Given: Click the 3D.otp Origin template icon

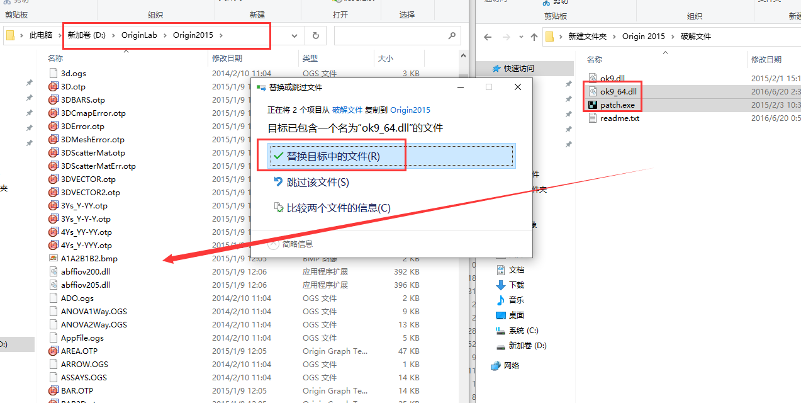Looking at the screenshot, I should (53, 87).
